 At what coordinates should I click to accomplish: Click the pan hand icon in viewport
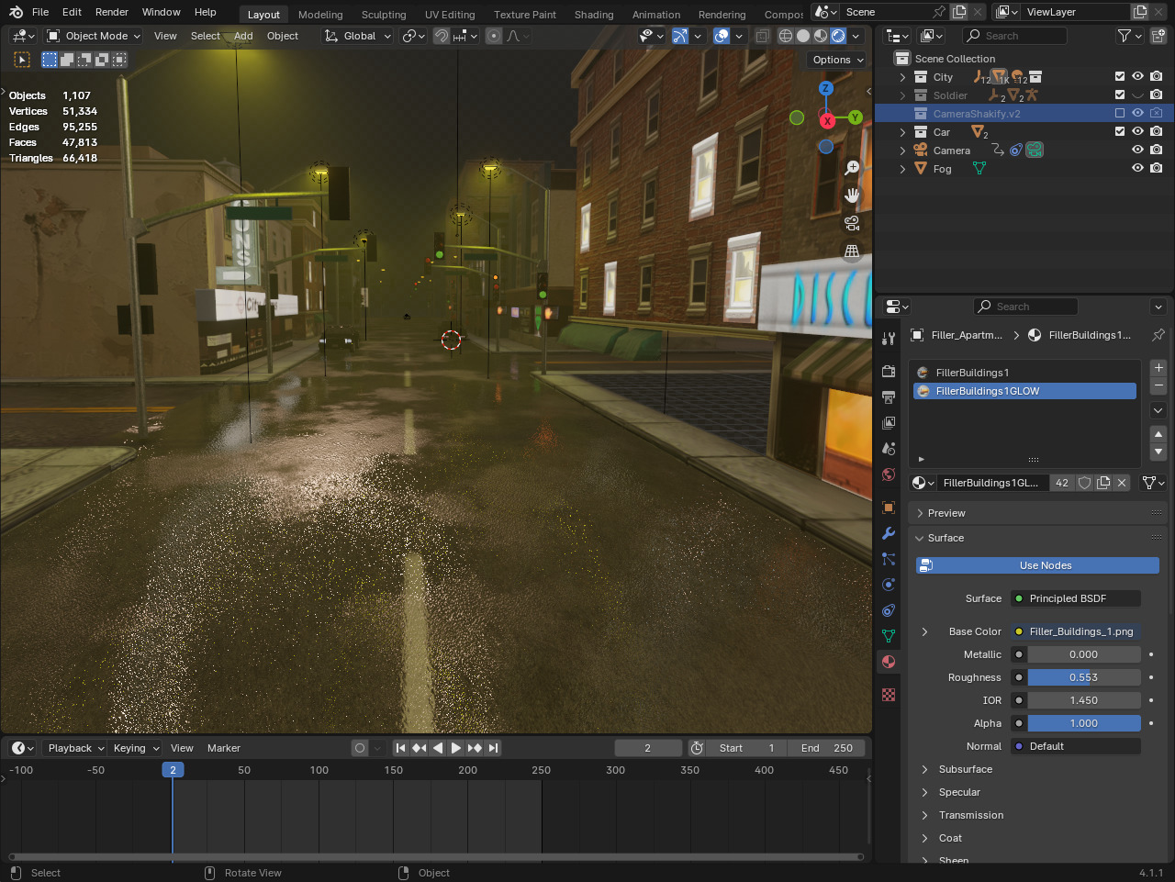tap(852, 195)
